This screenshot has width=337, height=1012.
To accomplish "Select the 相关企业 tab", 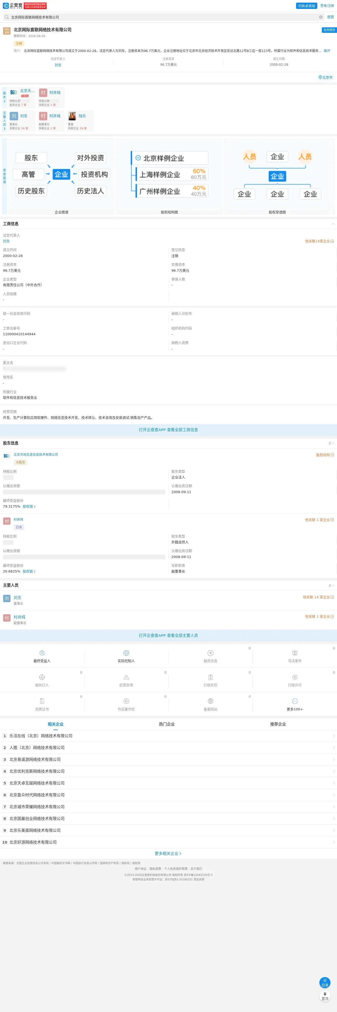I will [56, 724].
